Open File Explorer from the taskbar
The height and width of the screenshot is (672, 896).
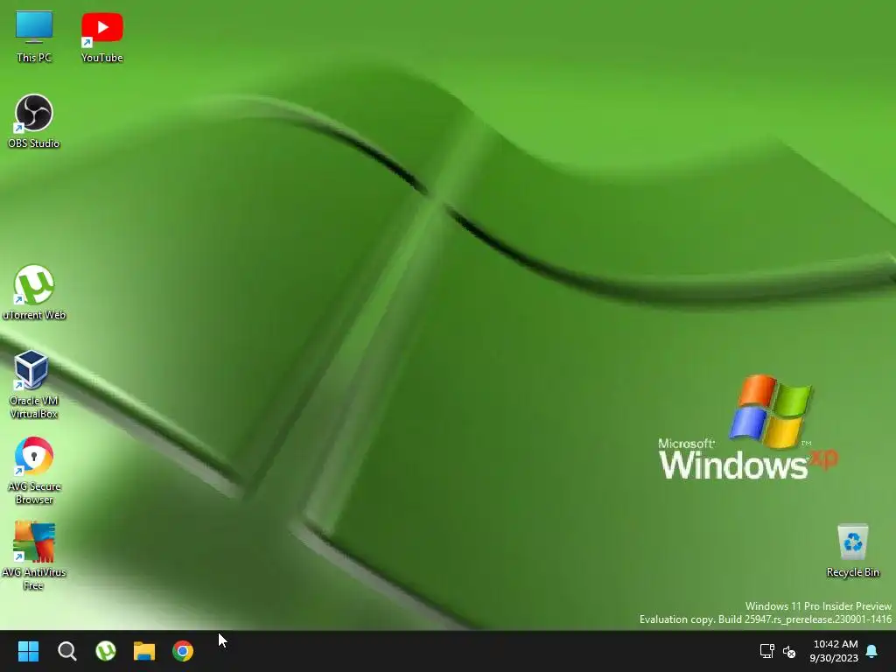tap(144, 651)
